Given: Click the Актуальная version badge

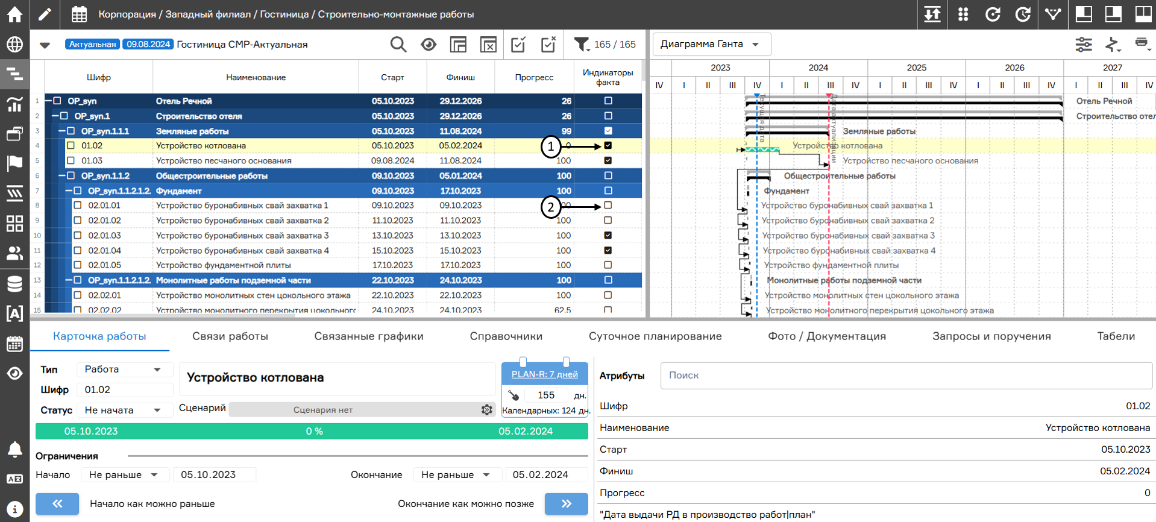Looking at the screenshot, I should [x=92, y=44].
